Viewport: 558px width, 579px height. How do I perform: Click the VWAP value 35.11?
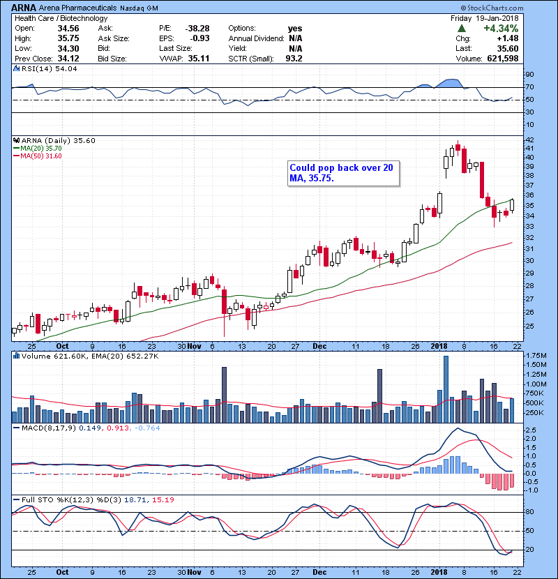pyautogui.click(x=199, y=59)
